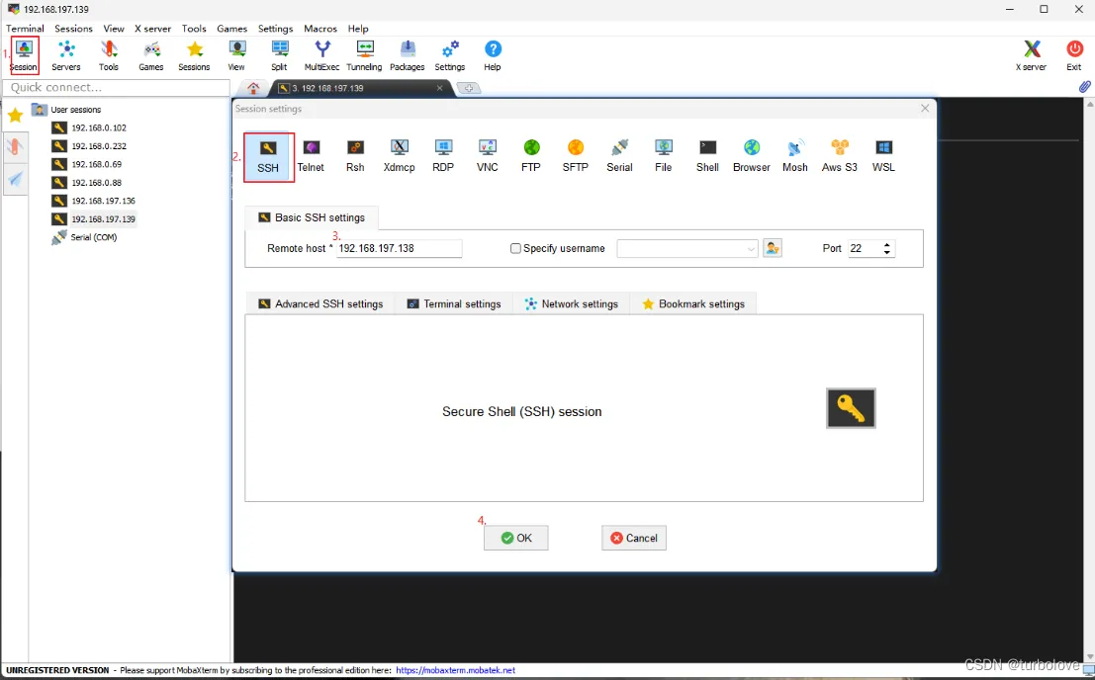Select the FTP session type

tap(531, 156)
